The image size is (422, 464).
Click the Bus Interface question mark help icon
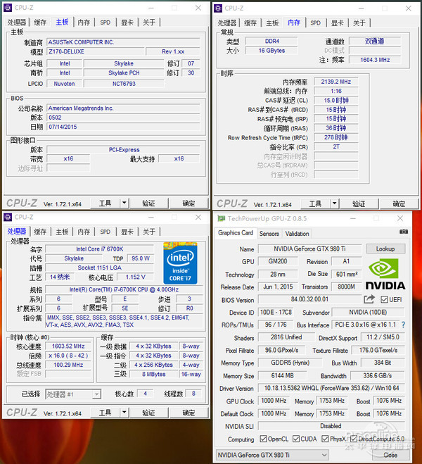(403, 325)
